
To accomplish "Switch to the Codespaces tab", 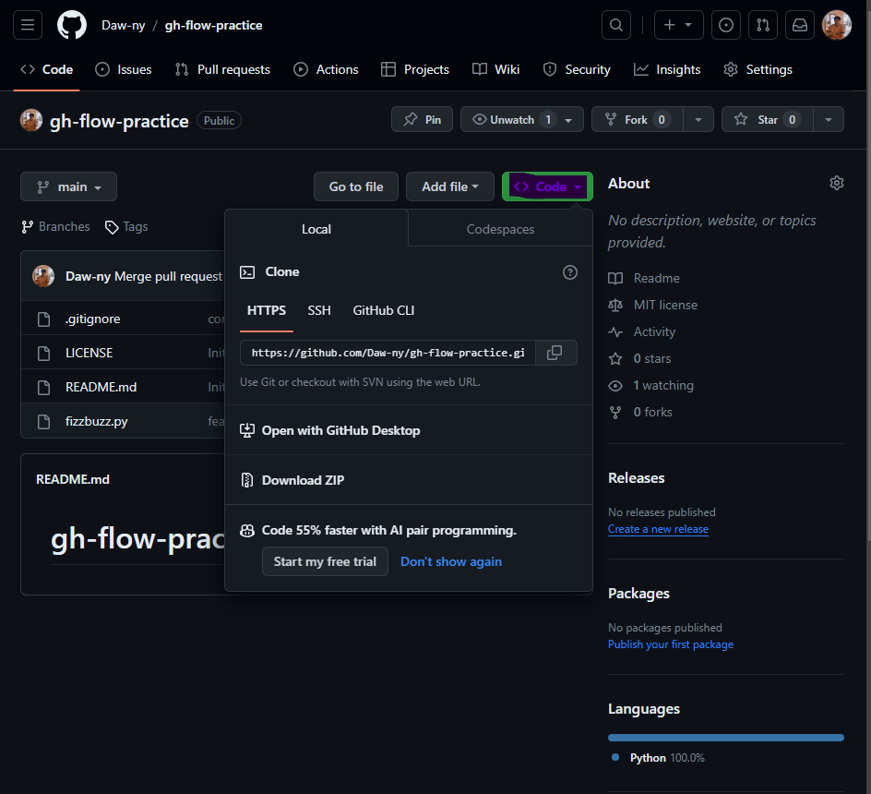I will tap(500, 229).
